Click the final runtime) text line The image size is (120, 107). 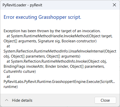11,87
